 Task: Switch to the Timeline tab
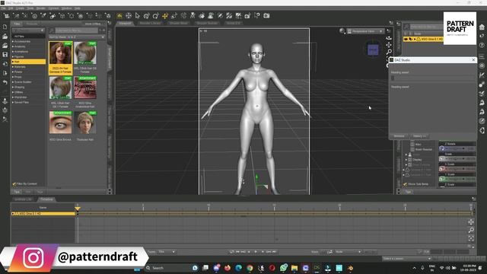[x=46, y=199]
